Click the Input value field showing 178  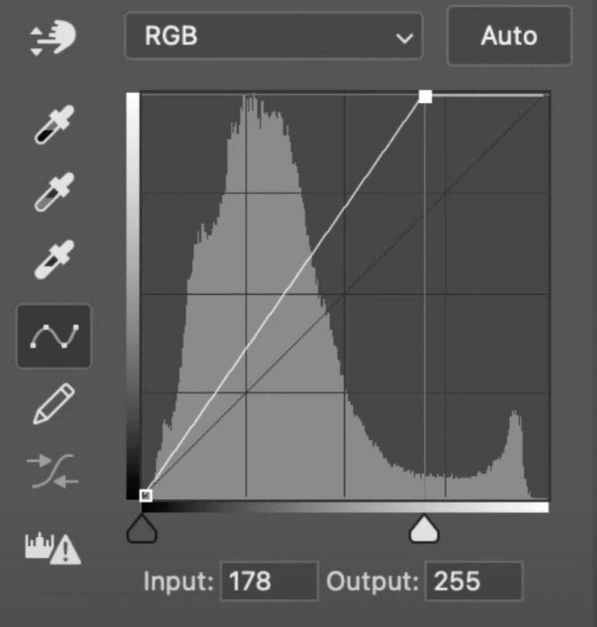point(269,581)
